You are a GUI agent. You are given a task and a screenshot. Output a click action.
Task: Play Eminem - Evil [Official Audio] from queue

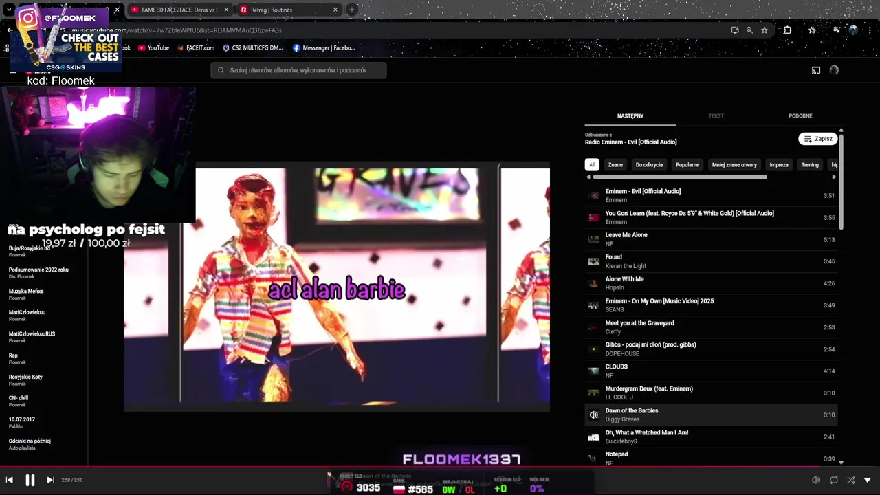tap(711, 195)
